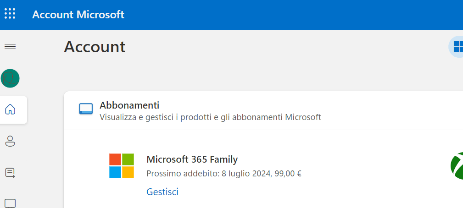Open the Microsoft 365 Family subscription title
Image resolution: width=463 pixels, height=208 pixels.
[192, 159]
